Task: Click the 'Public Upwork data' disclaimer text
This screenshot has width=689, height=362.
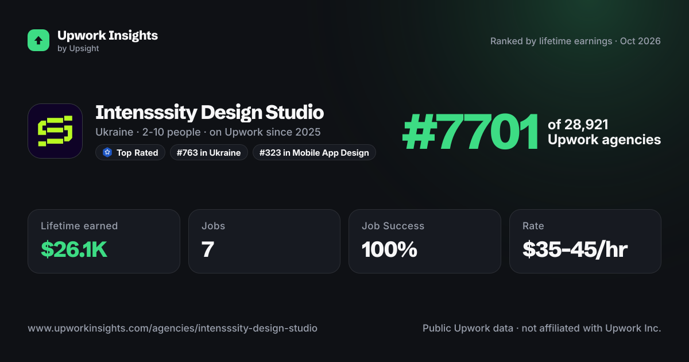Action: tap(542, 329)
